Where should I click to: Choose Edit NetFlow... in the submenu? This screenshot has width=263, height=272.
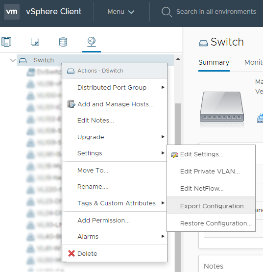[211, 189]
